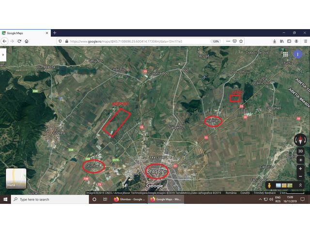Image resolution: width=310 pixels, height=233 pixels.
Task: Open a new tab with plus button
Action: (55, 33)
